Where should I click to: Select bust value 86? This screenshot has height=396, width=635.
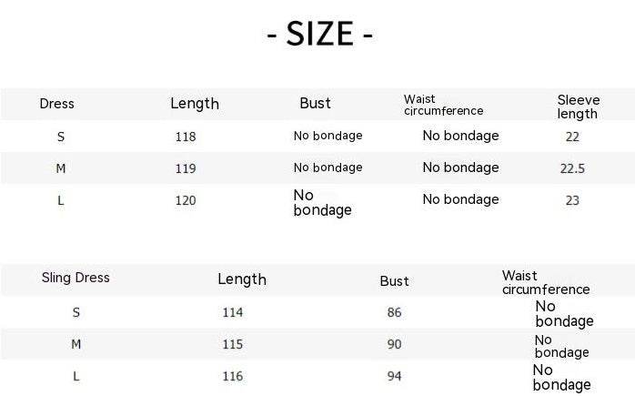point(394,312)
